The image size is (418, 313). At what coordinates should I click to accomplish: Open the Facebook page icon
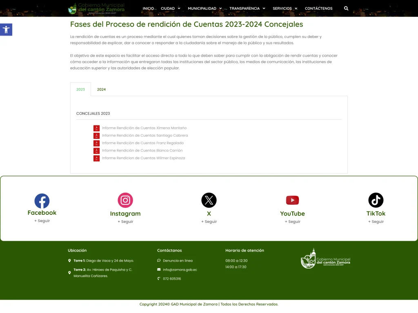point(42,200)
